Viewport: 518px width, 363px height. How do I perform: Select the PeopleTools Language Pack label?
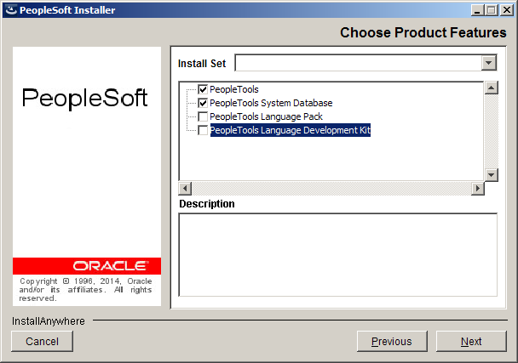point(266,116)
